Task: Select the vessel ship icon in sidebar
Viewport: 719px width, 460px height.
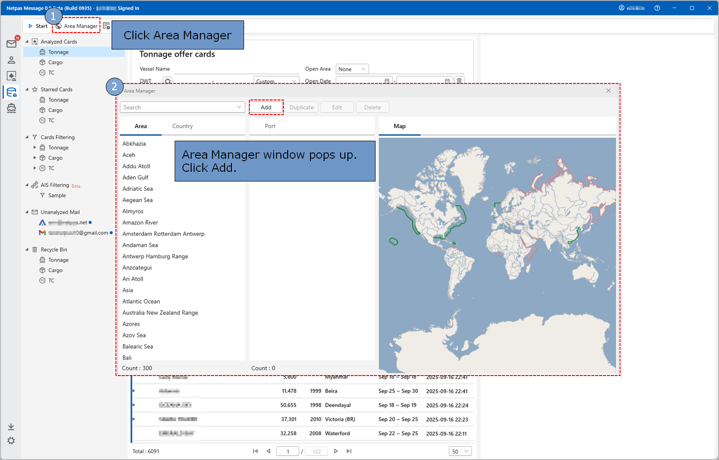Action: (x=11, y=108)
